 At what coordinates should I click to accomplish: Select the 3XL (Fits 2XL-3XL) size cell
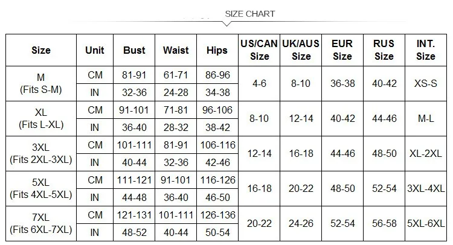[x=41, y=153]
